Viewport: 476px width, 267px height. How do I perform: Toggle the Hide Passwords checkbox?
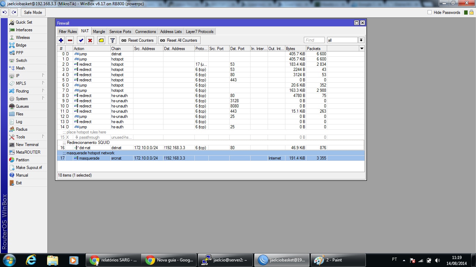(430, 13)
